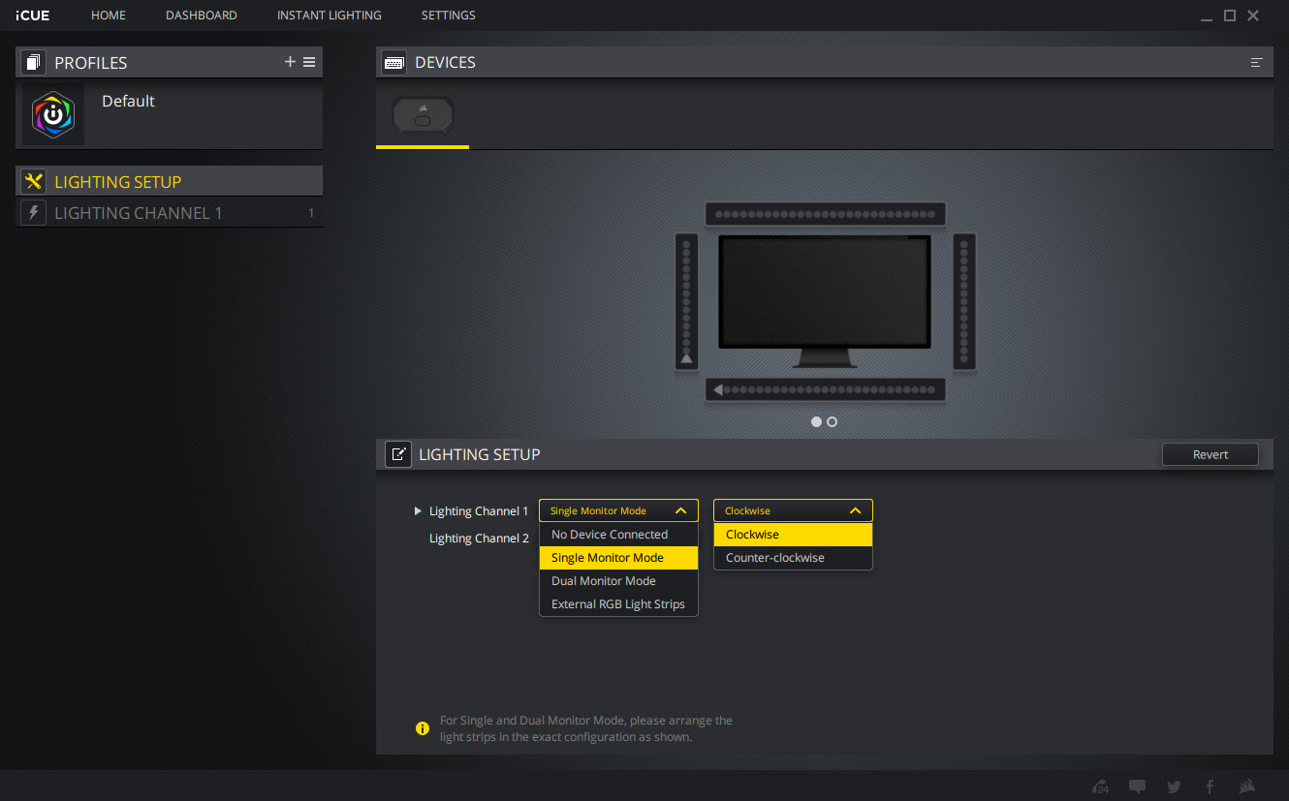This screenshot has height=801, width=1289.
Task: Choose No Device Connected option
Action: tap(618, 535)
